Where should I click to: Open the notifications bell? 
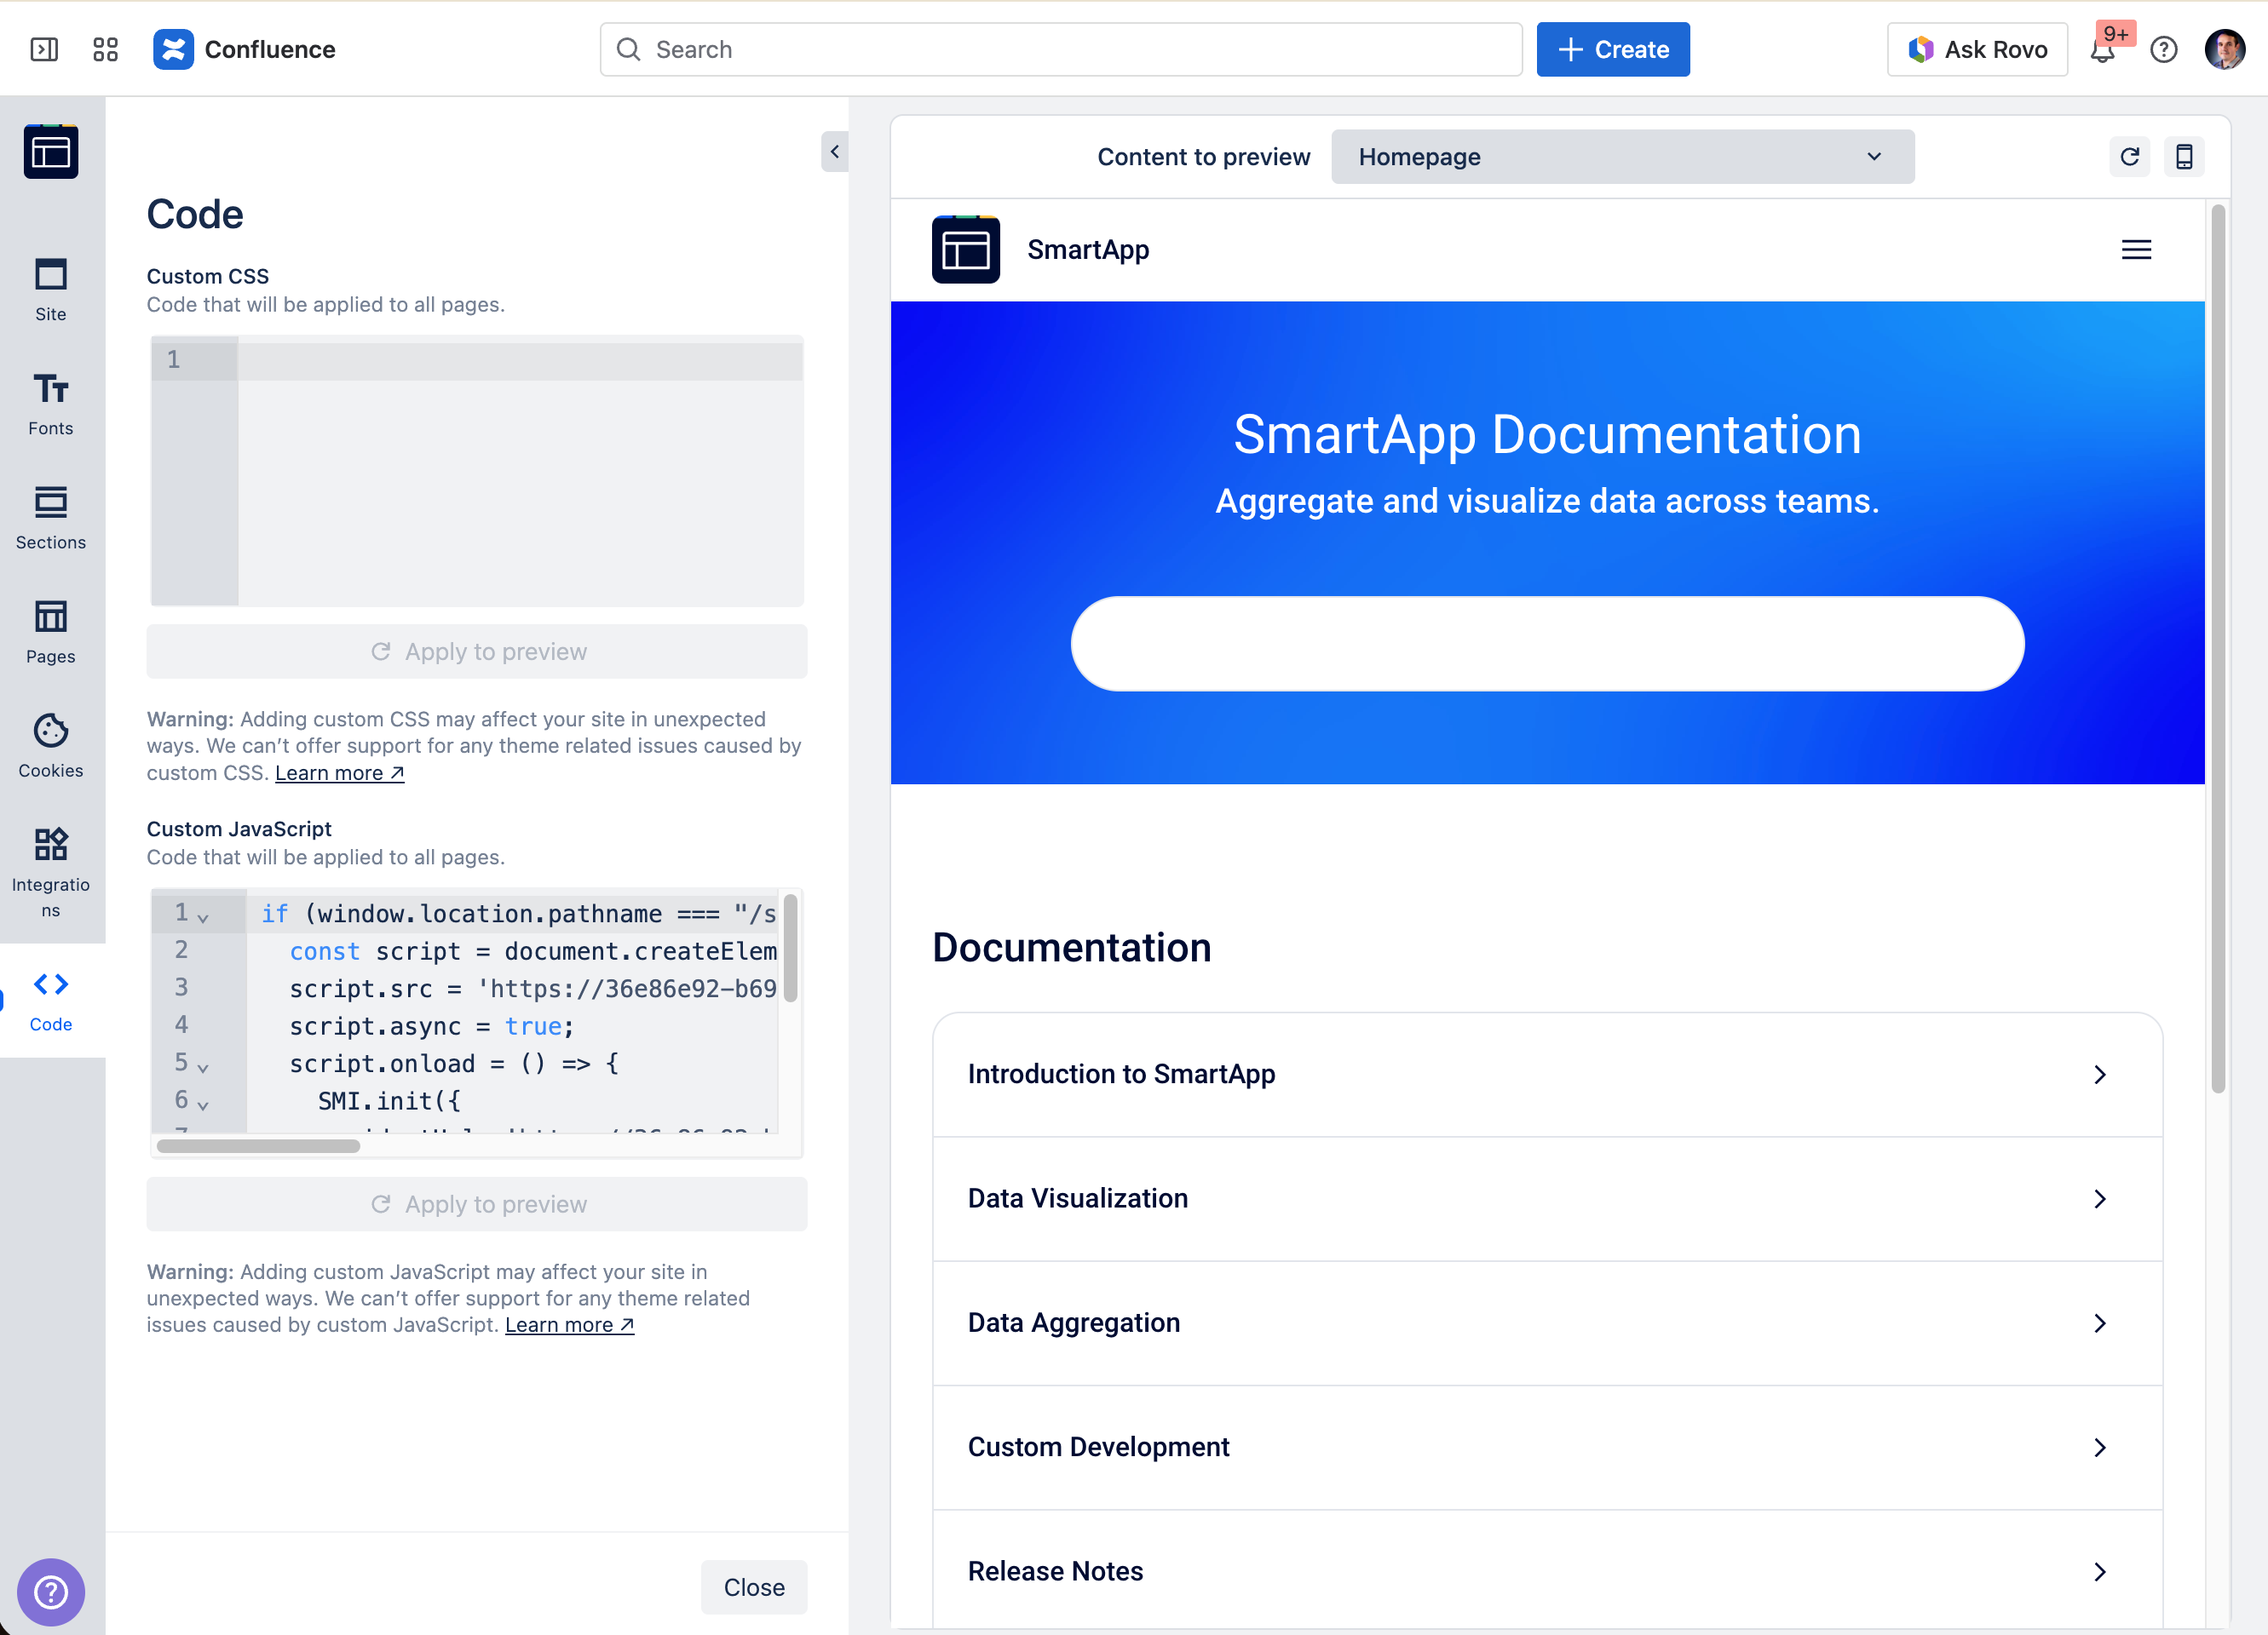[x=2102, y=51]
